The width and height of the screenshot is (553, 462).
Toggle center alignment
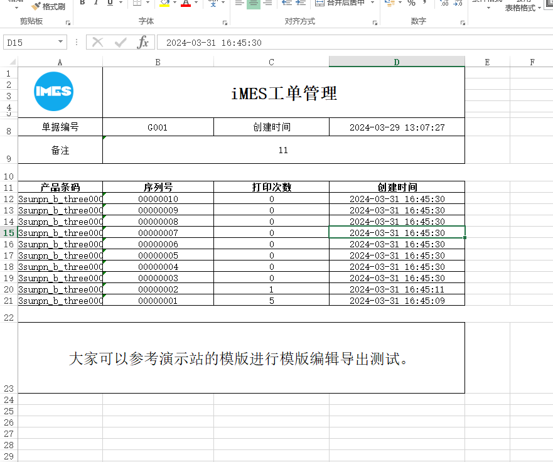(x=253, y=3)
